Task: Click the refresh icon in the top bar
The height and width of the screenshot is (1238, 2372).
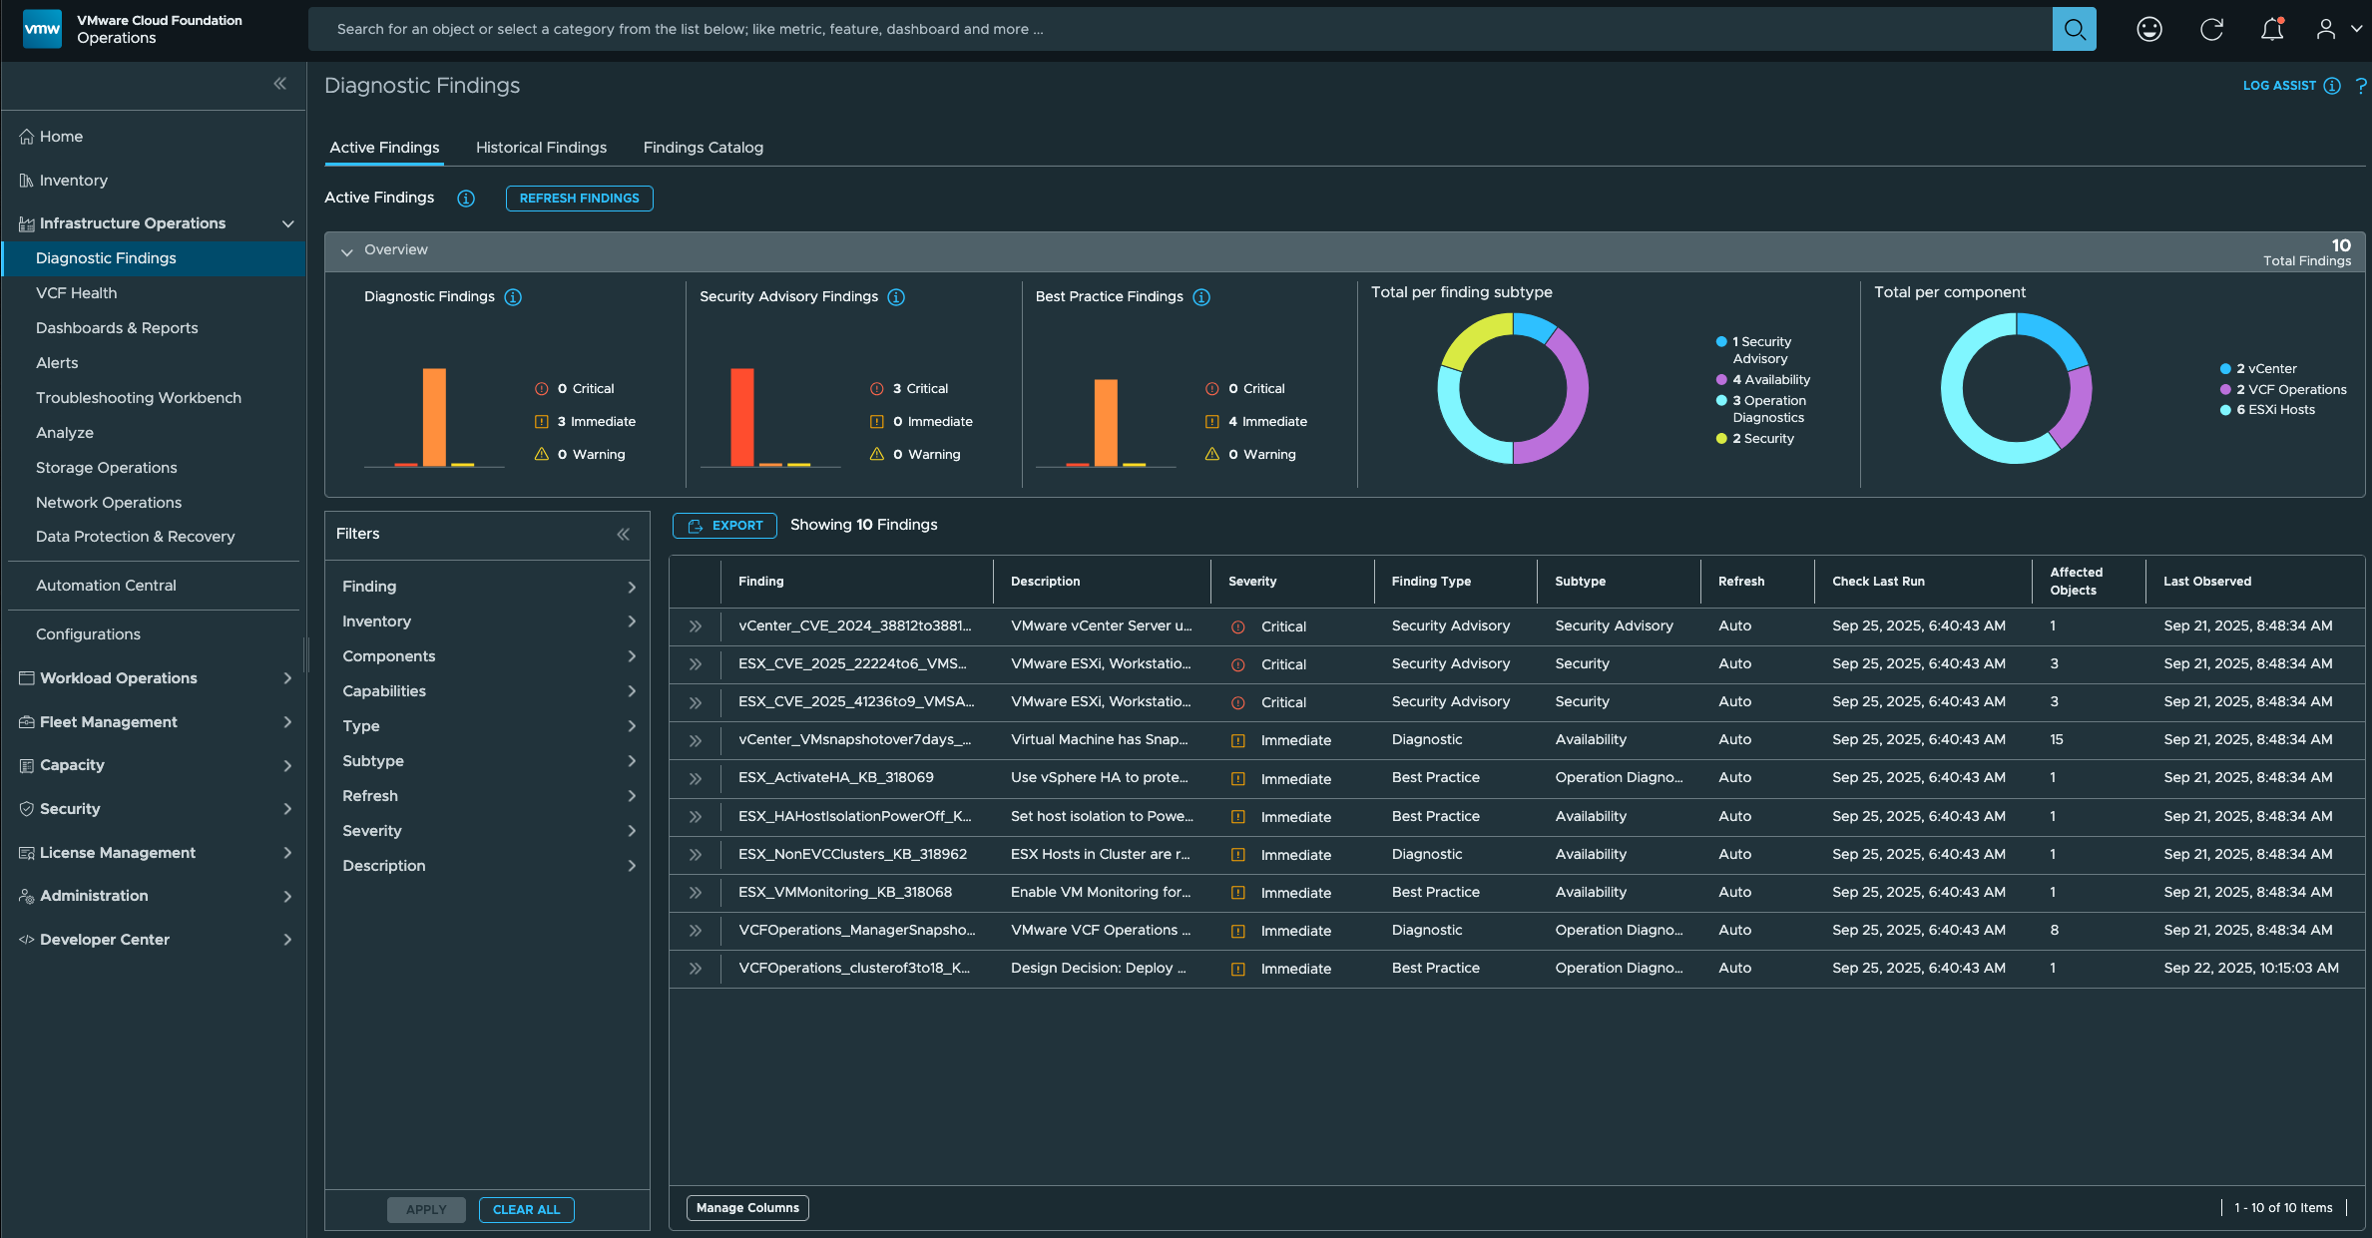Action: pyautogui.click(x=2211, y=29)
